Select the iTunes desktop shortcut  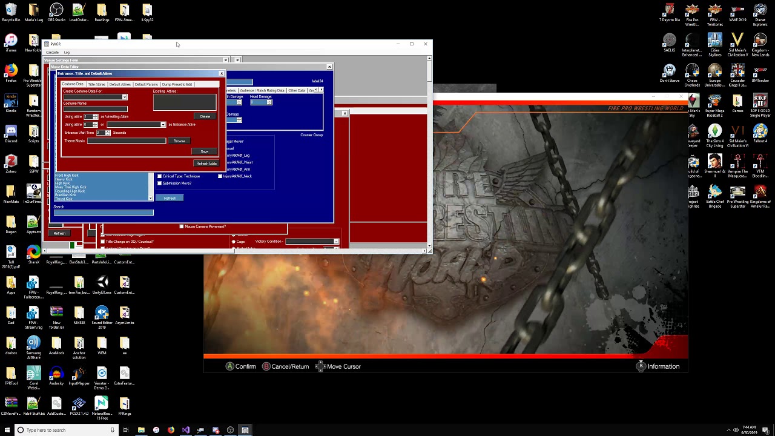(11, 43)
